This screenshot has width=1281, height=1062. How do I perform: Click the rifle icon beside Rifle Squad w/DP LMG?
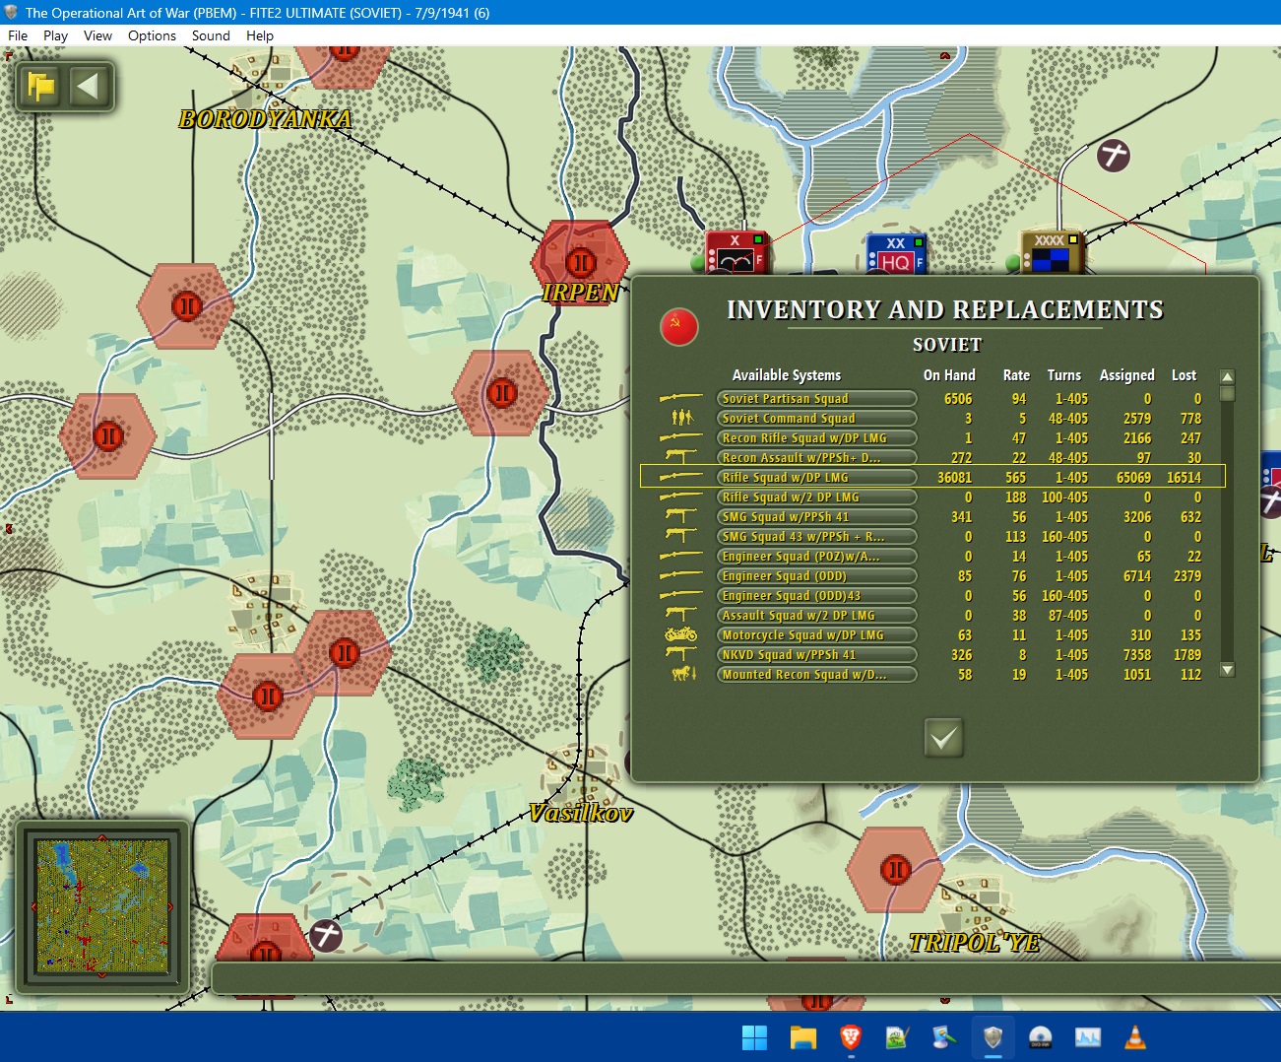(x=680, y=477)
